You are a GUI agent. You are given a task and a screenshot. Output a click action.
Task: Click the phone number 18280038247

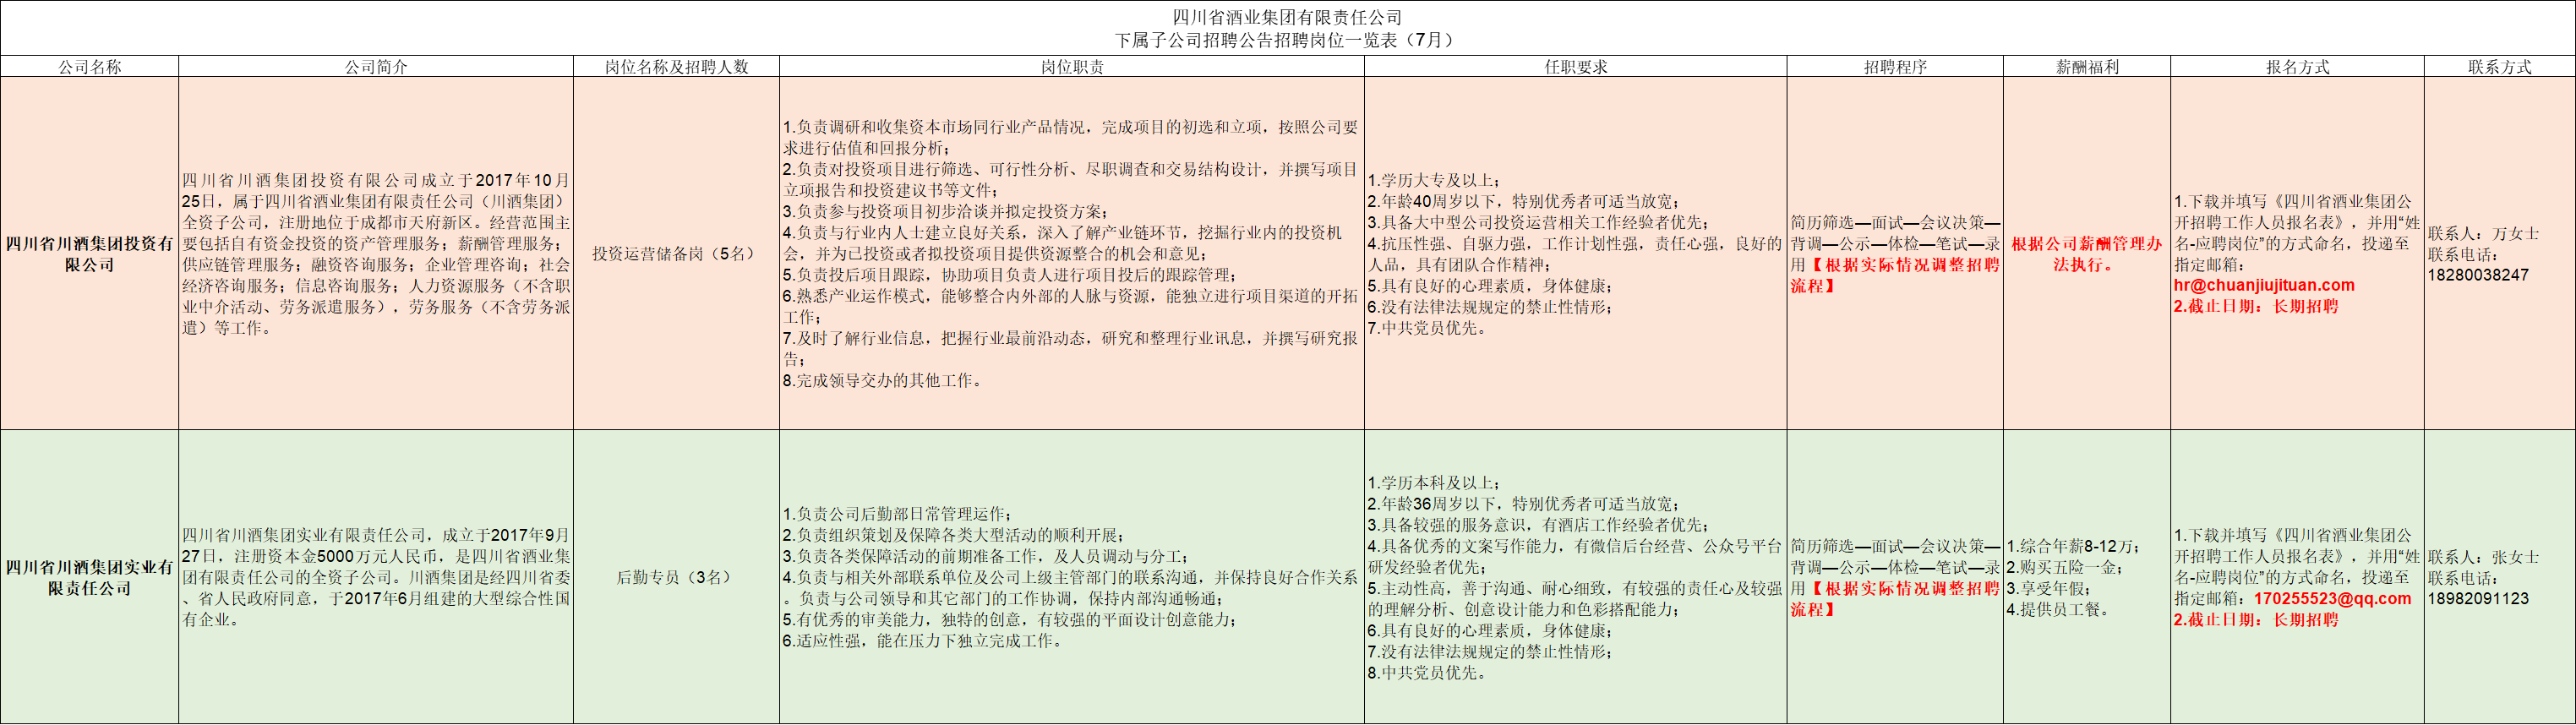pyautogui.click(x=2478, y=275)
